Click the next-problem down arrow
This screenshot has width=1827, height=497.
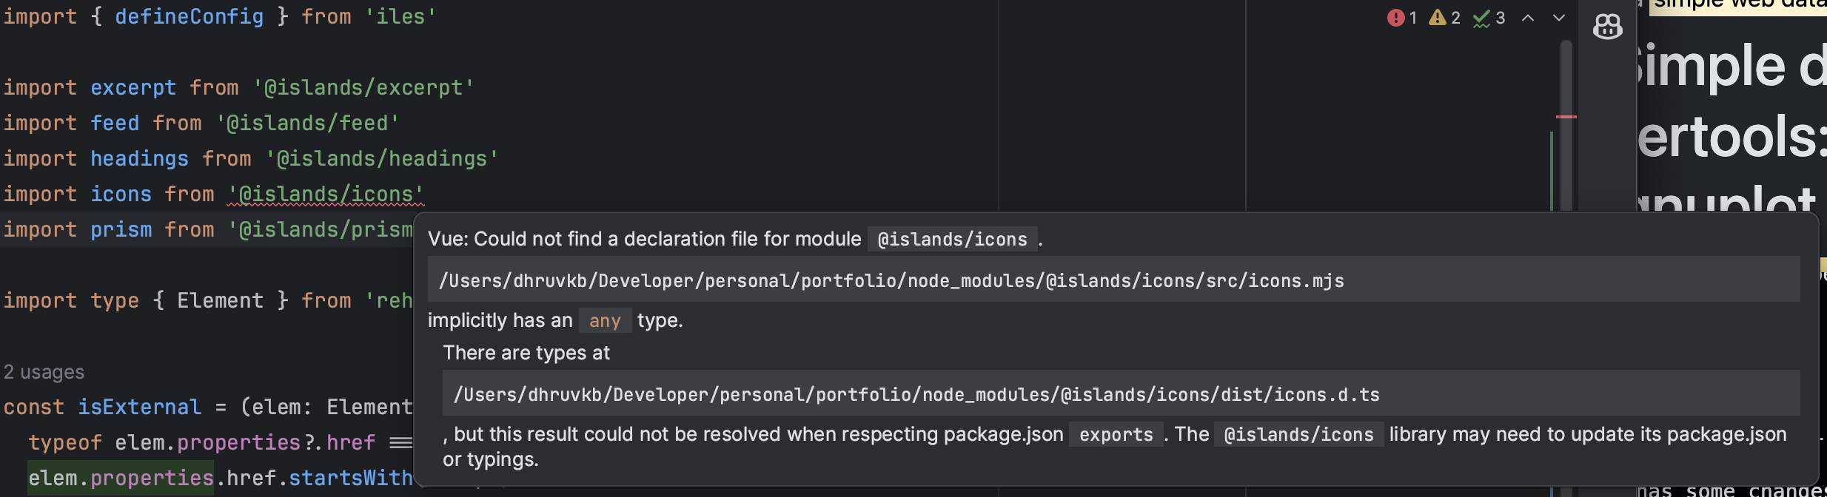click(x=1558, y=18)
